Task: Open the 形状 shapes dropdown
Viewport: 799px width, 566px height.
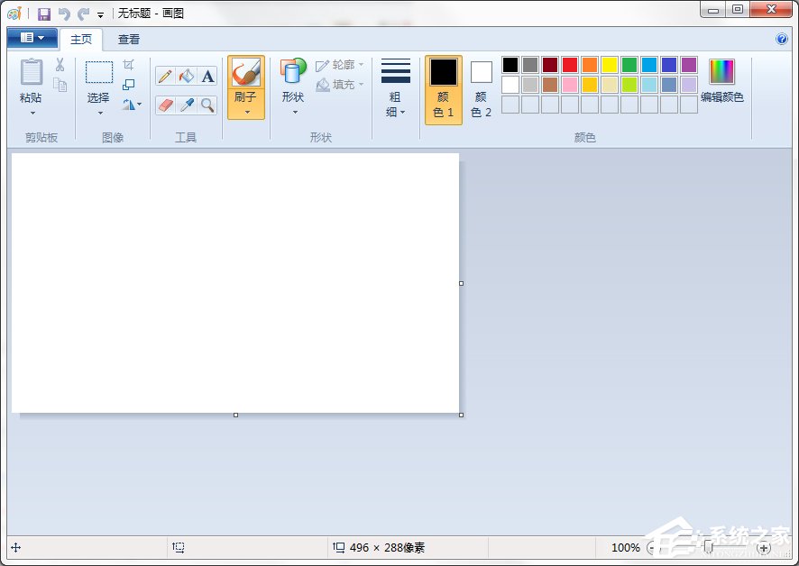Action: (292, 112)
